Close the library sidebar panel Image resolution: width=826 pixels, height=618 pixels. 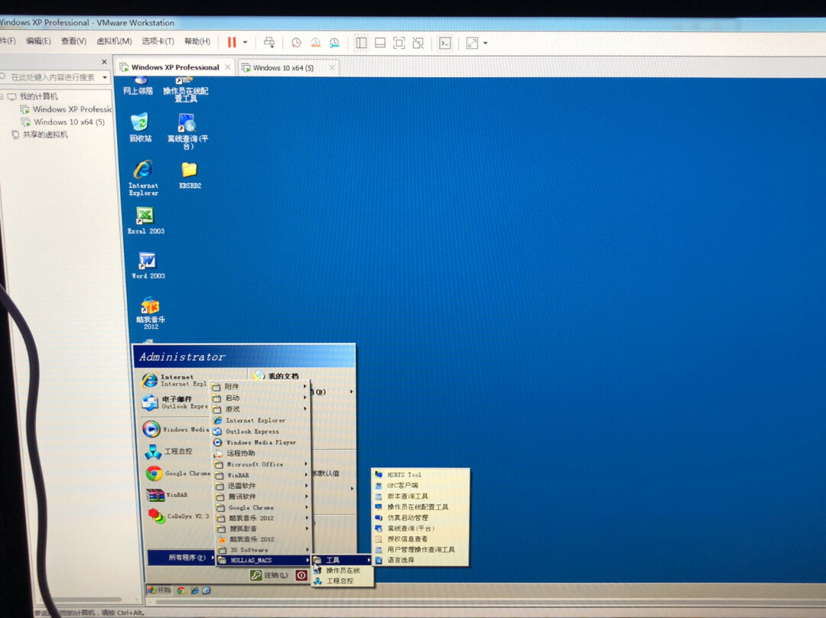pyautogui.click(x=104, y=62)
